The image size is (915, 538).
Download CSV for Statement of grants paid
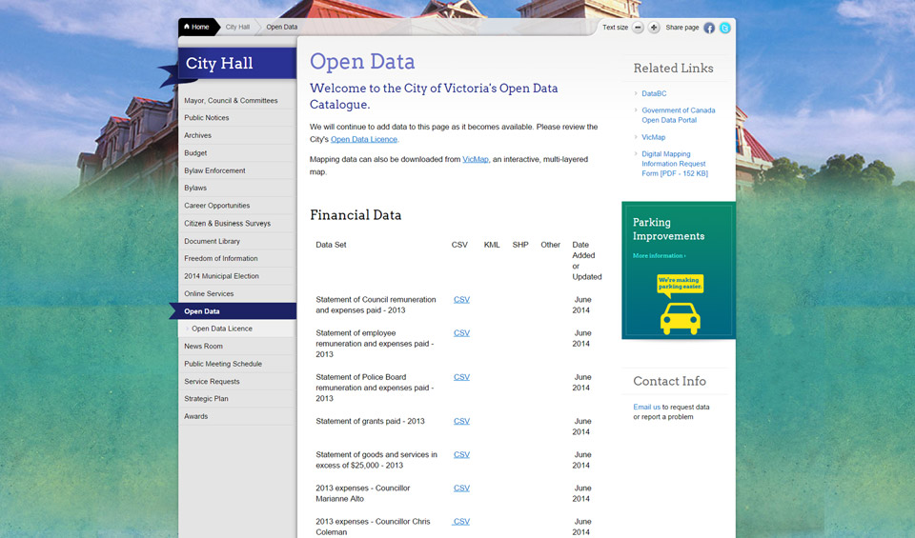point(461,421)
